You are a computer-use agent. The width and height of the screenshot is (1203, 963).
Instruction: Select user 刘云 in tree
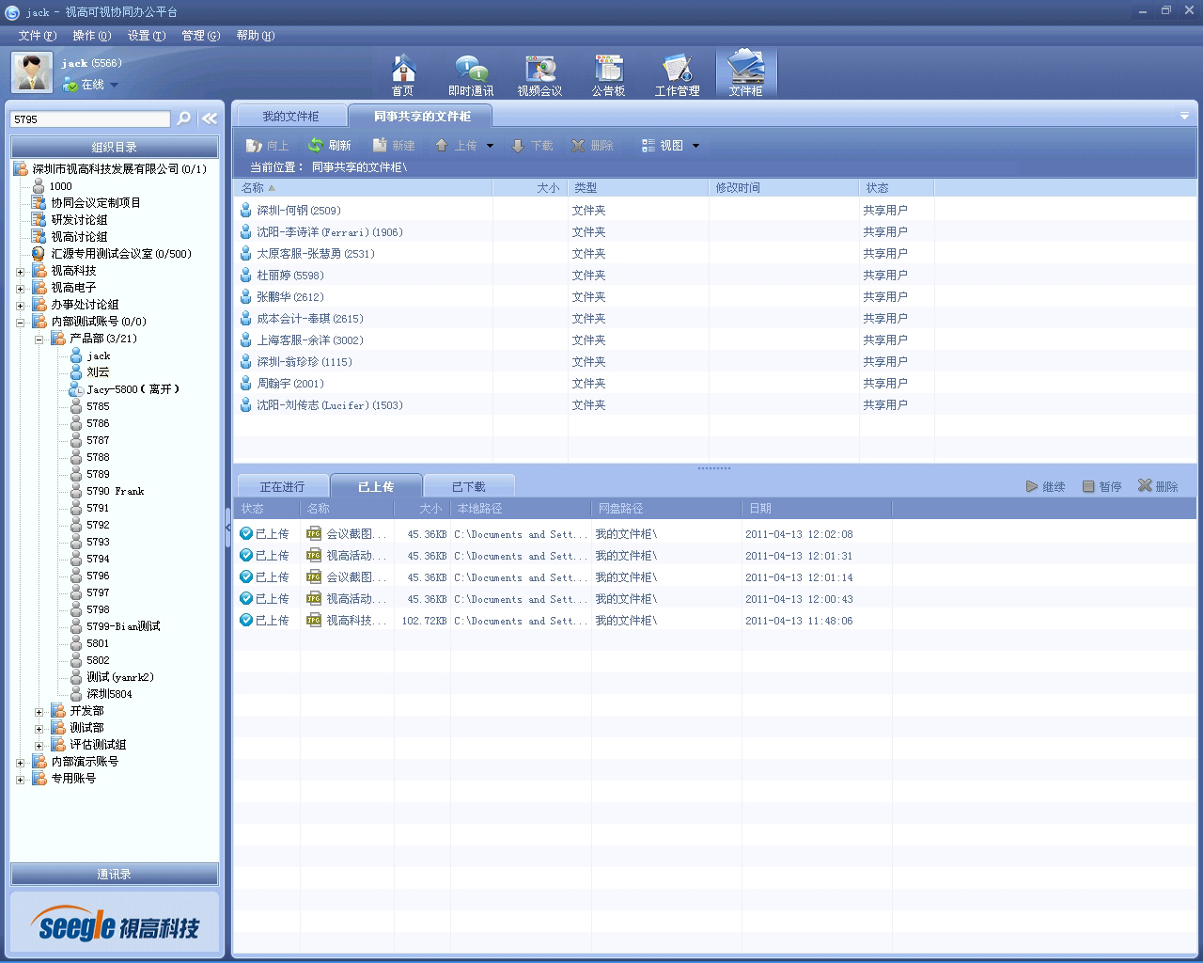click(x=90, y=372)
